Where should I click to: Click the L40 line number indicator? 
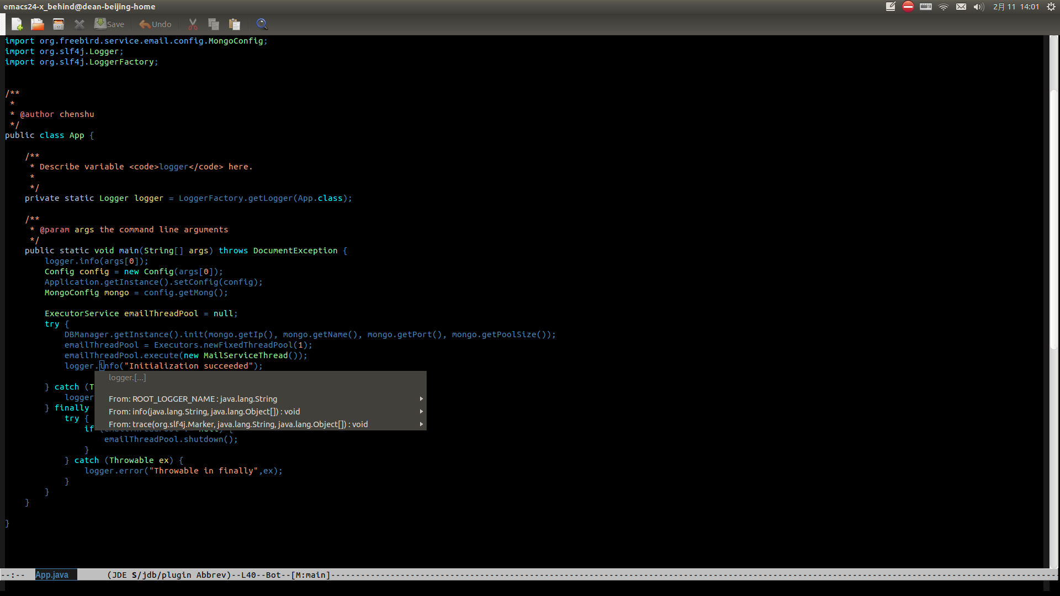click(x=248, y=575)
